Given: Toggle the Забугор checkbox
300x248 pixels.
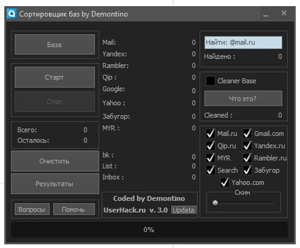Looking at the screenshot, I should coord(247,170).
